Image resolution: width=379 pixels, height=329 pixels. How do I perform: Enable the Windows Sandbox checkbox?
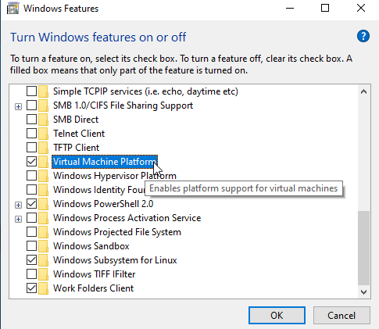point(31,246)
